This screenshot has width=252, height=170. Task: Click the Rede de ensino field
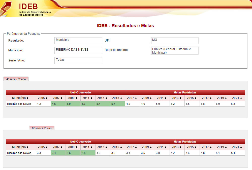[174, 51]
